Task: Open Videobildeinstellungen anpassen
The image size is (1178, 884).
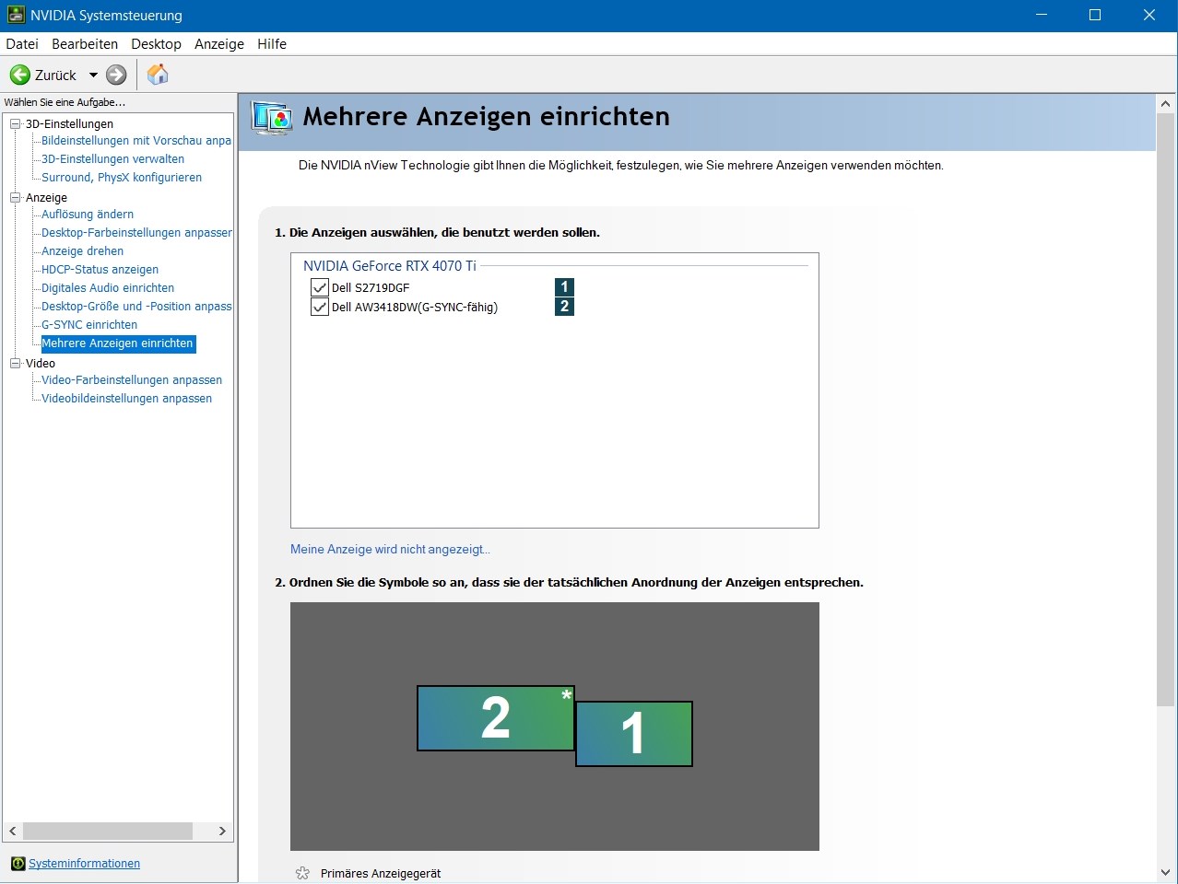Action: tap(126, 399)
